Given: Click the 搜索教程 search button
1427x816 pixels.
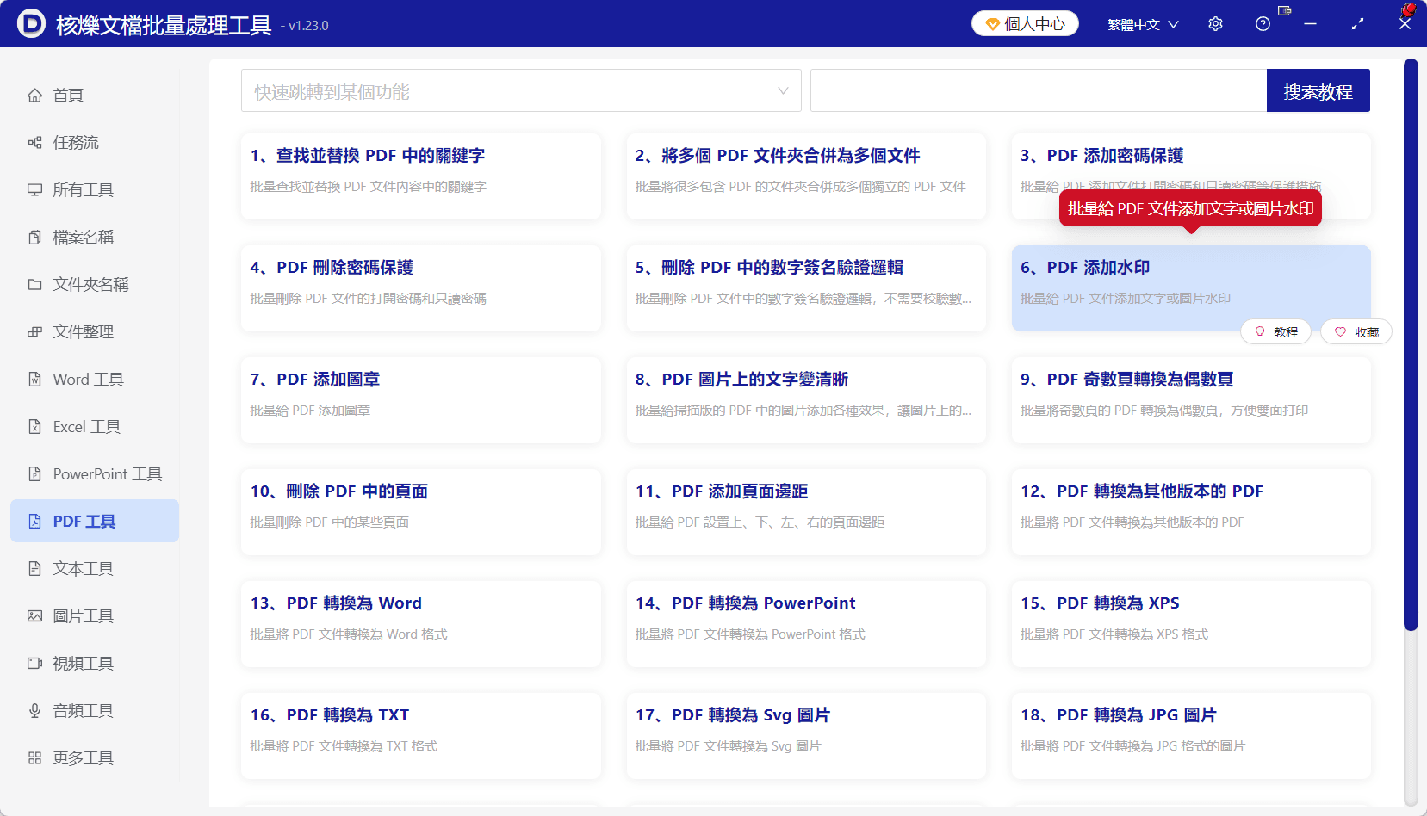Looking at the screenshot, I should 1318,90.
